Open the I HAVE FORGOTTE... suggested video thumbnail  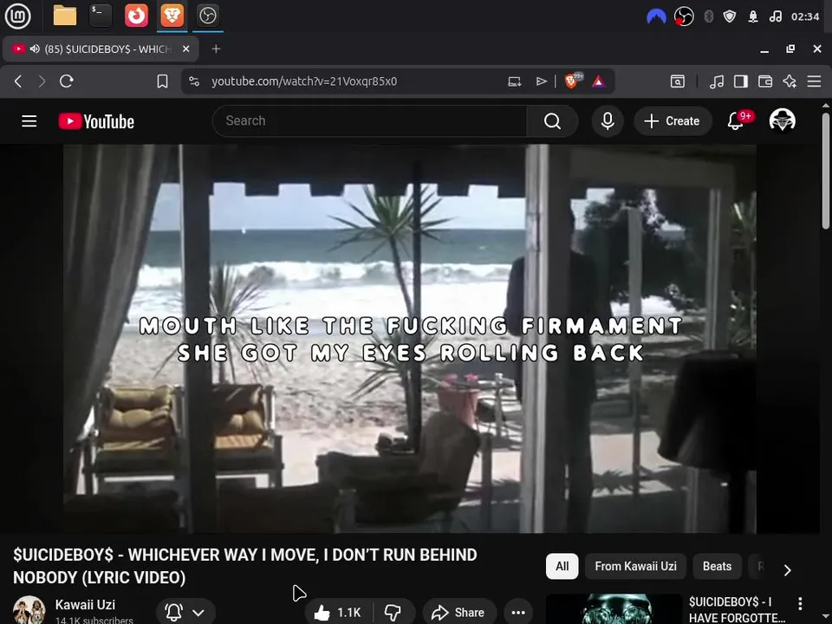click(x=614, y=608)
